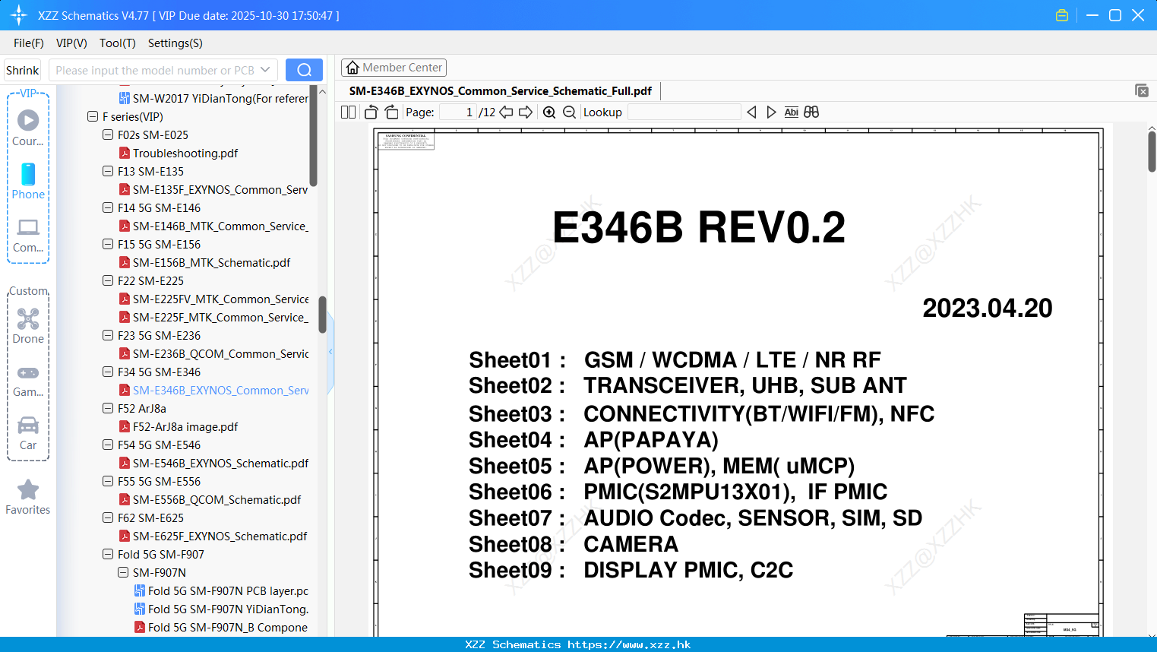Click the yellow toolbox icon in title bar
The width and height of the screenshot is (1157, 652).
1062,15
